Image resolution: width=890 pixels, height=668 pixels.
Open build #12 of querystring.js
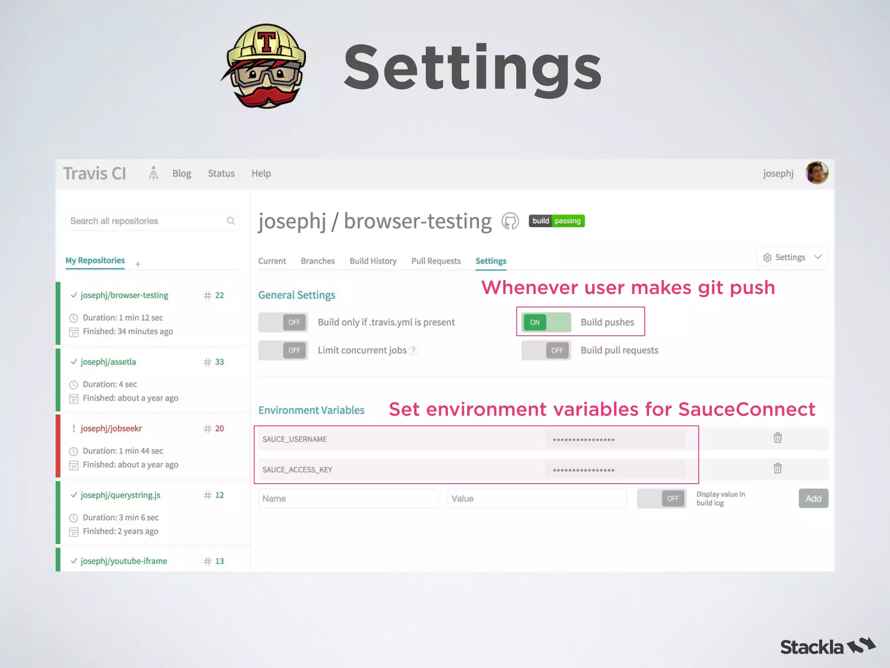pyautogui.click(x=219, y=495)
